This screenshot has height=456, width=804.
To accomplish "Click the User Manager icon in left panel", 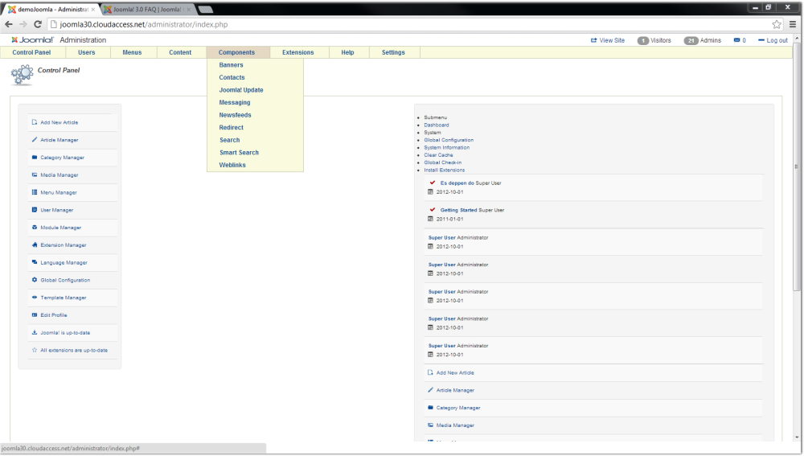I will click(x=35, y=210).
